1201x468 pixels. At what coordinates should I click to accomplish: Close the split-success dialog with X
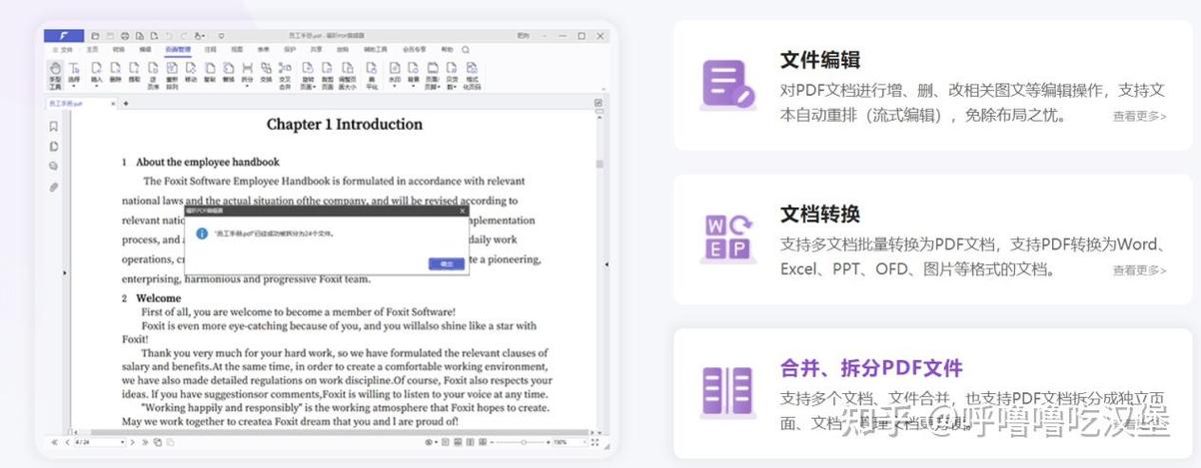[x=462, y=211]
